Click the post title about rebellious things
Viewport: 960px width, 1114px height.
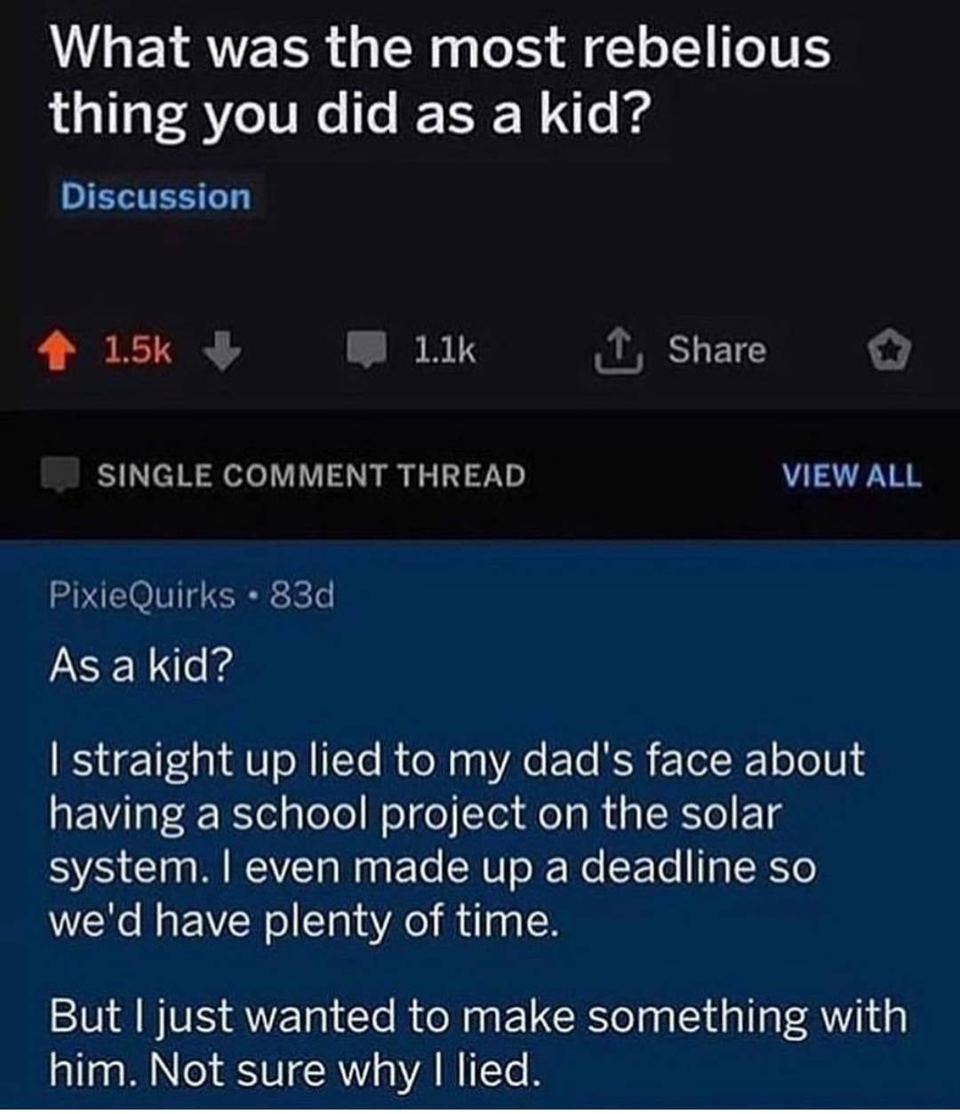[x=439, y=80]
